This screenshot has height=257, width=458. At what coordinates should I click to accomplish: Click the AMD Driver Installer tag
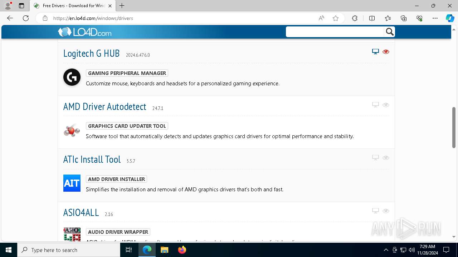point(116,179)
